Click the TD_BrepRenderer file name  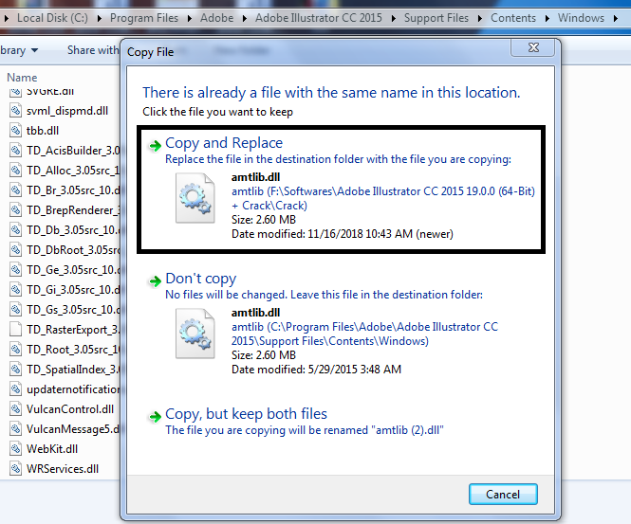(73, 210)
